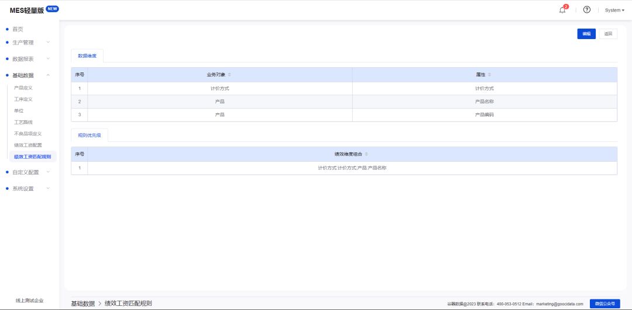Sort by 业务对象 column sort icon
Viewport: 632px width, 310px height.
point(229,75)
